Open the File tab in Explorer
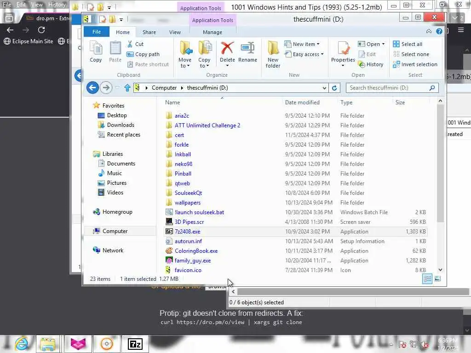The width and height of the screenshot is (471, 353). click(x=97, y=32)
